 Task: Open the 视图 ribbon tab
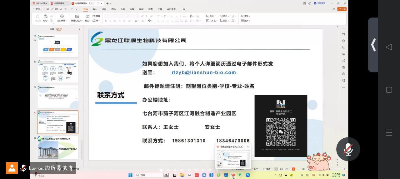(x=151, y=9)
